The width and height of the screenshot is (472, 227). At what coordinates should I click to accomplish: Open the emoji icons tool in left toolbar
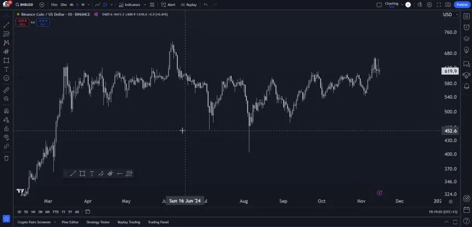pos(7,78)
